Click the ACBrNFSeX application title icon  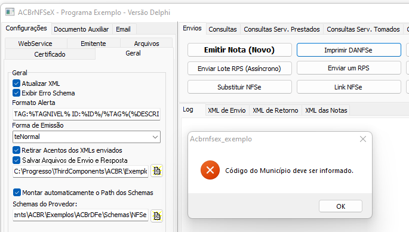pyautogui.click(x=10, y=12)
